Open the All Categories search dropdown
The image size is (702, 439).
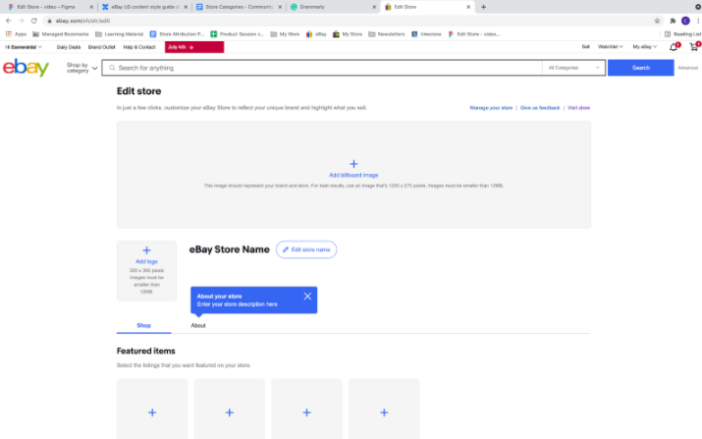click(x=573, y=68)
